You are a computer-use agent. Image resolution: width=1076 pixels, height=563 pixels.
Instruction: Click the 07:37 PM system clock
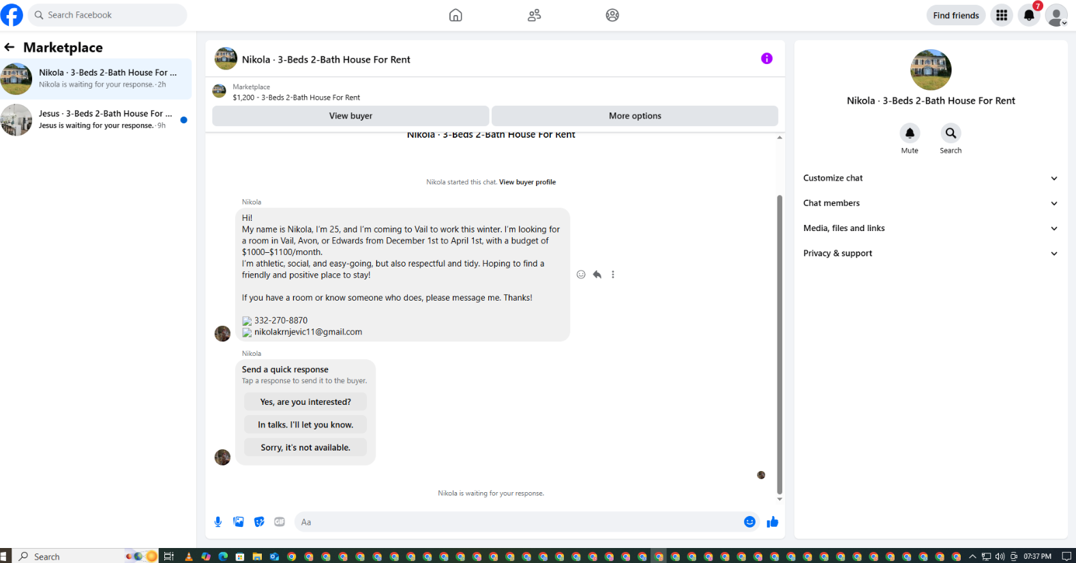pyautogui.click(x=1037, y=557)
